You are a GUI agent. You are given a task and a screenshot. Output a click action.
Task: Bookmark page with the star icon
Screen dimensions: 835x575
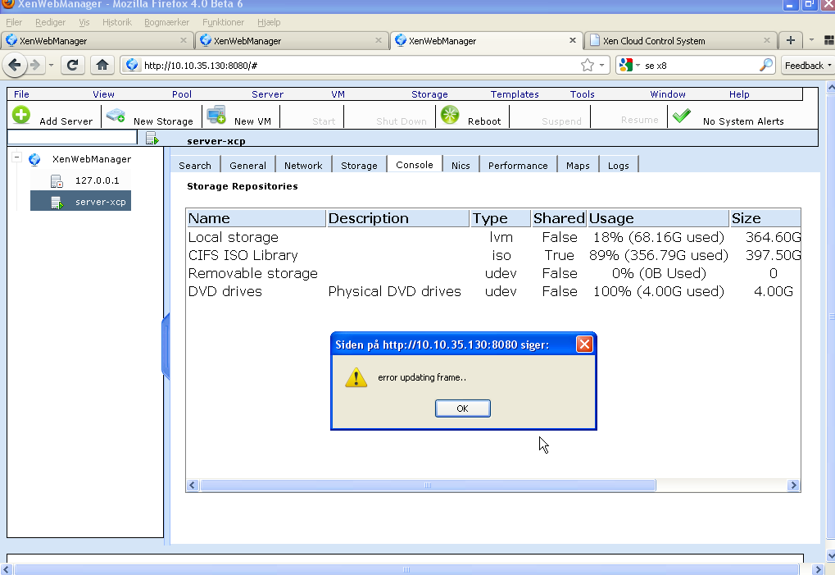[587, 65]
